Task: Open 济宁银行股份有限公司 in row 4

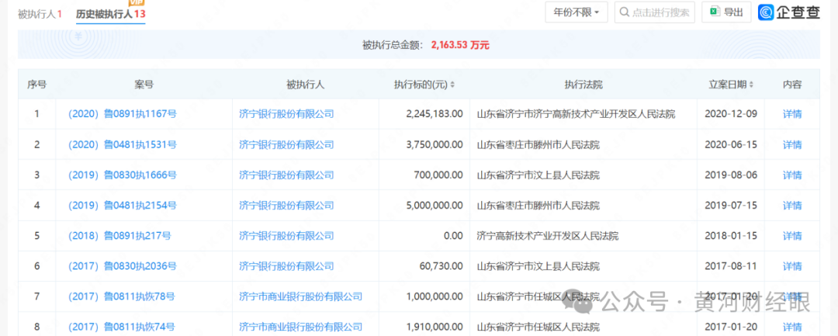Action: [286, 205]
